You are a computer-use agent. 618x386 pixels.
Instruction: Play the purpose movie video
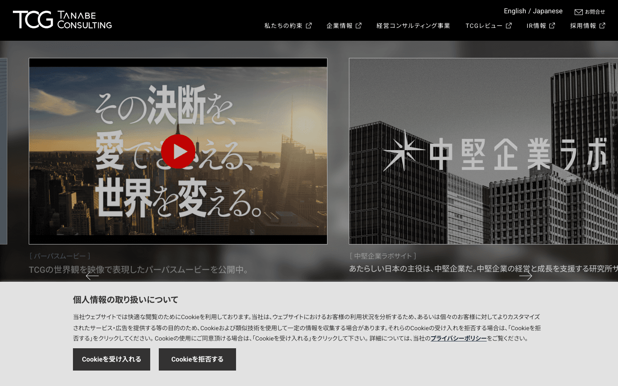[178, 151]
